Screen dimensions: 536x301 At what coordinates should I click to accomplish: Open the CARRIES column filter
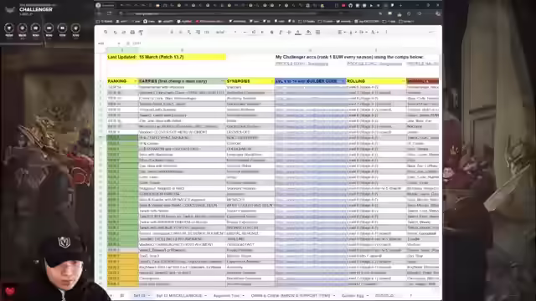[x=223, y=81]
